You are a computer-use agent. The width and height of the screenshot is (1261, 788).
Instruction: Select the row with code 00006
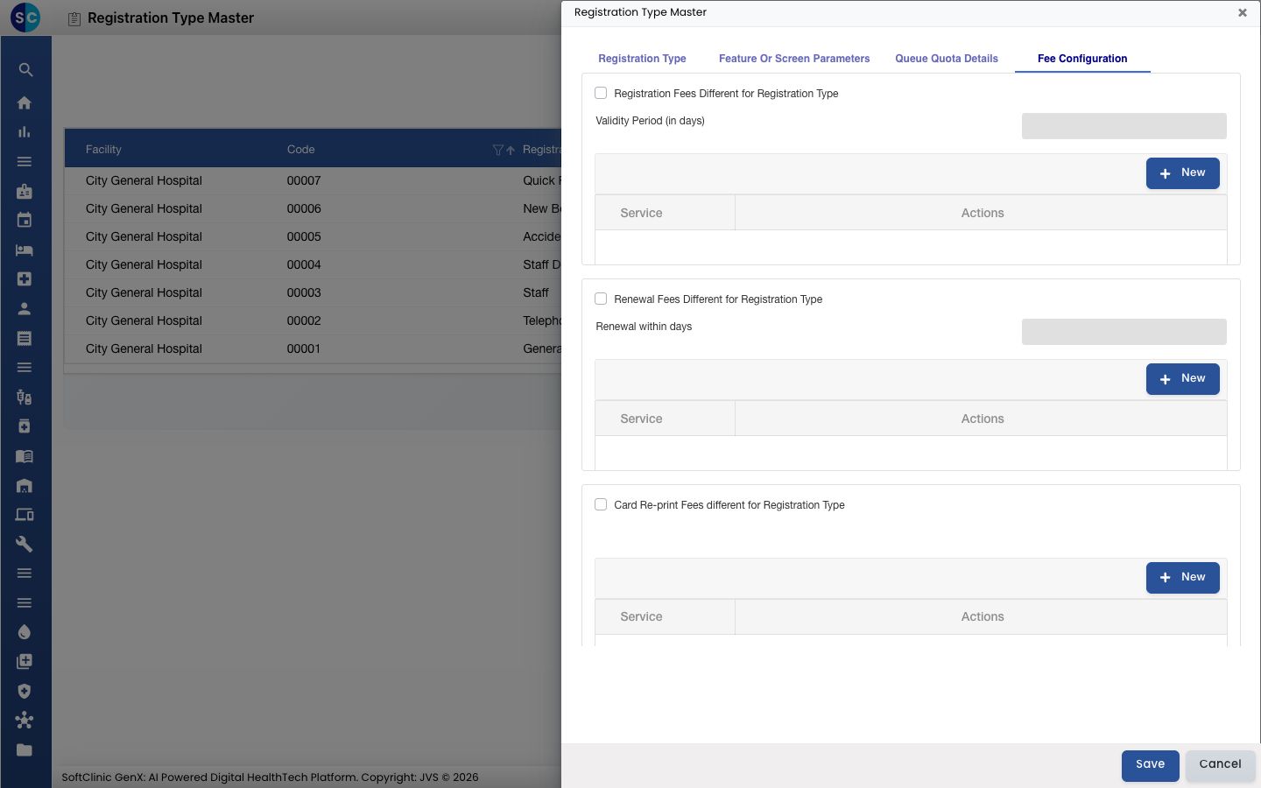pos(313,208)
